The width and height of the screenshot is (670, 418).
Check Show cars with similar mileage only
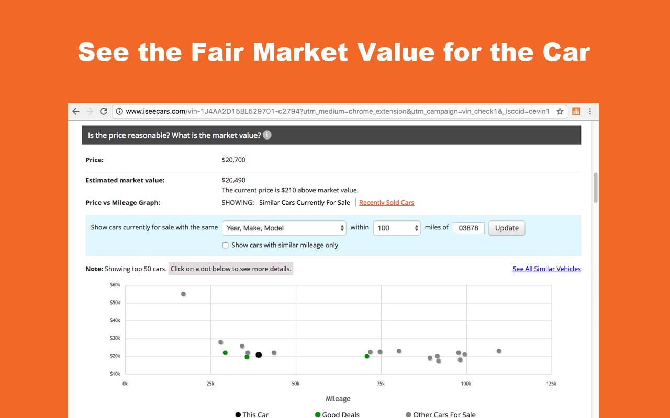(x=226, y=245)
